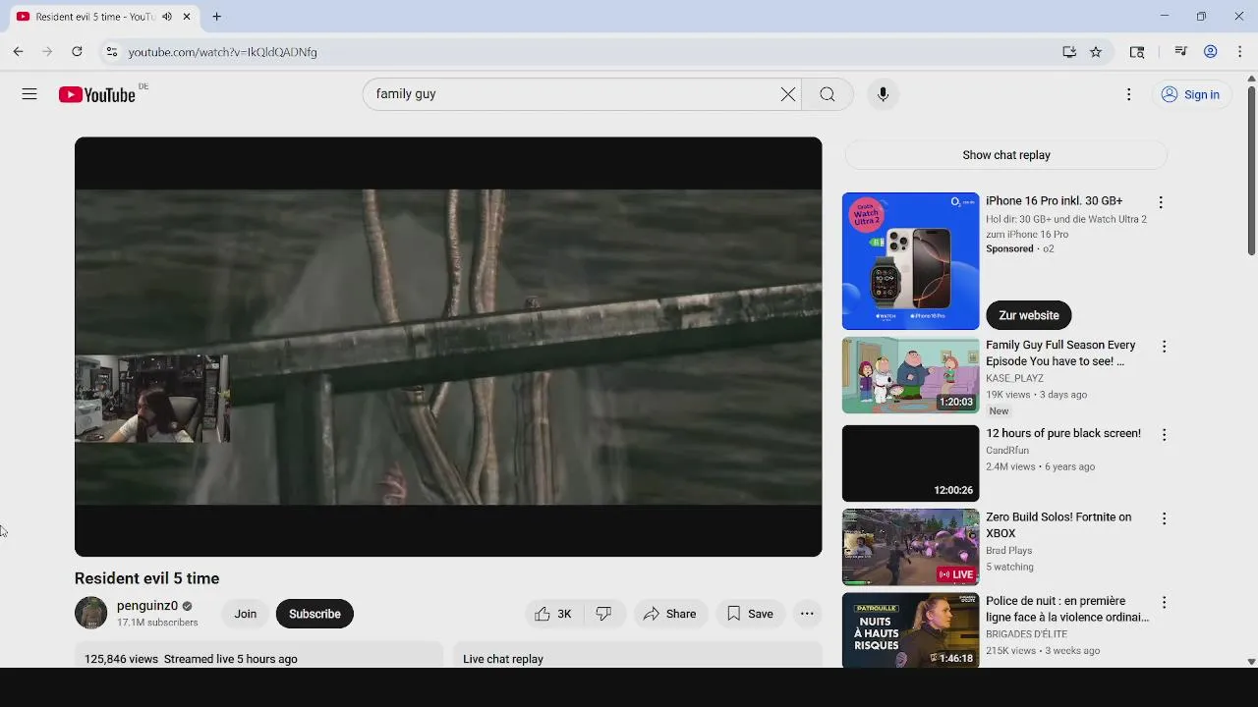Open the Family Guy Full Season video thumbnail

click(910, 375)
